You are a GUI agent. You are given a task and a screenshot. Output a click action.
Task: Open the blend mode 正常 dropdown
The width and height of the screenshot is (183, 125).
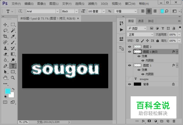click(x=140, y=34)
